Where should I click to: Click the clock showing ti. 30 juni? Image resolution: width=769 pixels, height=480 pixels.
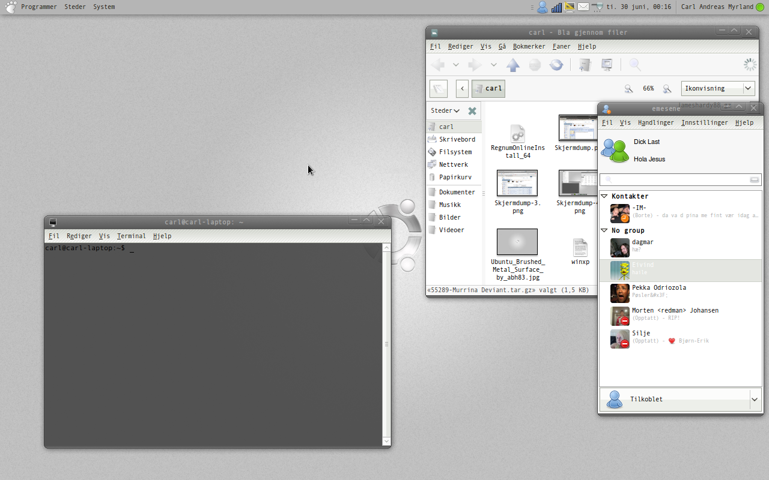tap(639, 7)
